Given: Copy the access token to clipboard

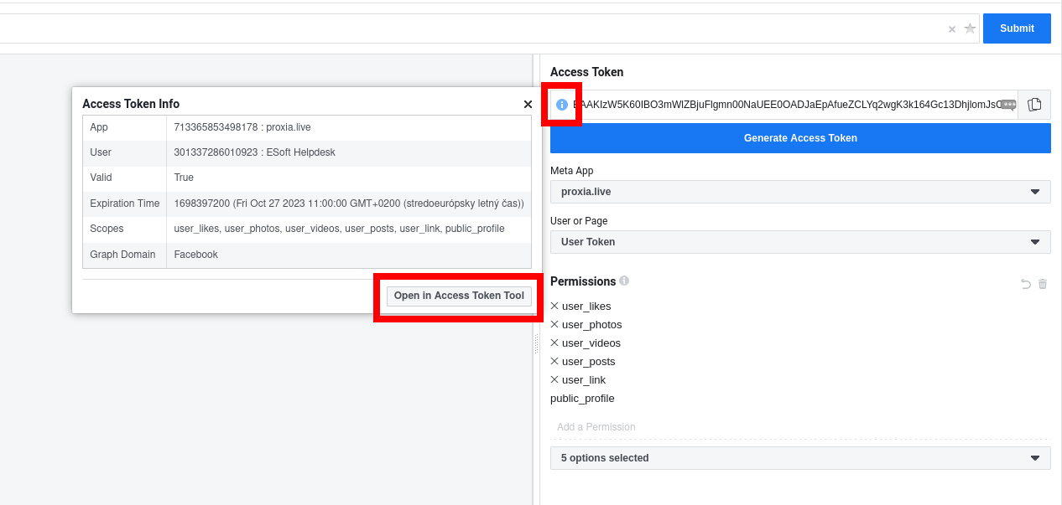Looking at the screenshot, I should [1034, 105].
